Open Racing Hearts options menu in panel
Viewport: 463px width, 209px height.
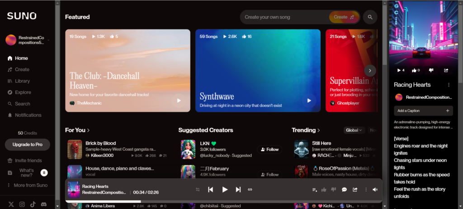pos(449,85)
